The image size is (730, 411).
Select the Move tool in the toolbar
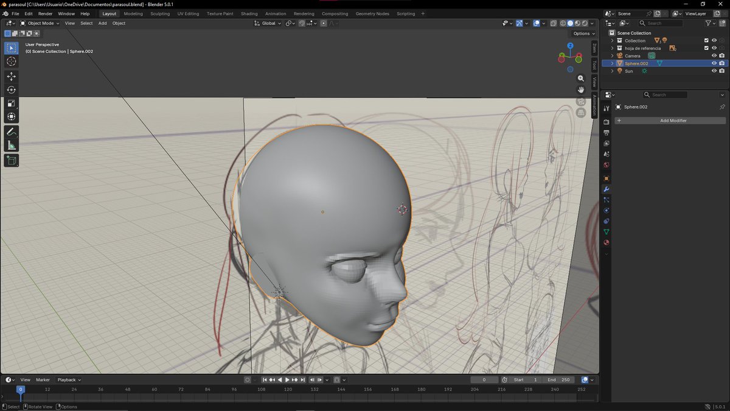[x=12, y=76]
